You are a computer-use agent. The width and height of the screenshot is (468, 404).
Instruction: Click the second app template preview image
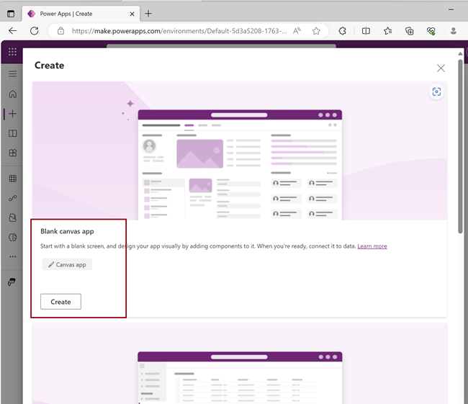(240, 364)
